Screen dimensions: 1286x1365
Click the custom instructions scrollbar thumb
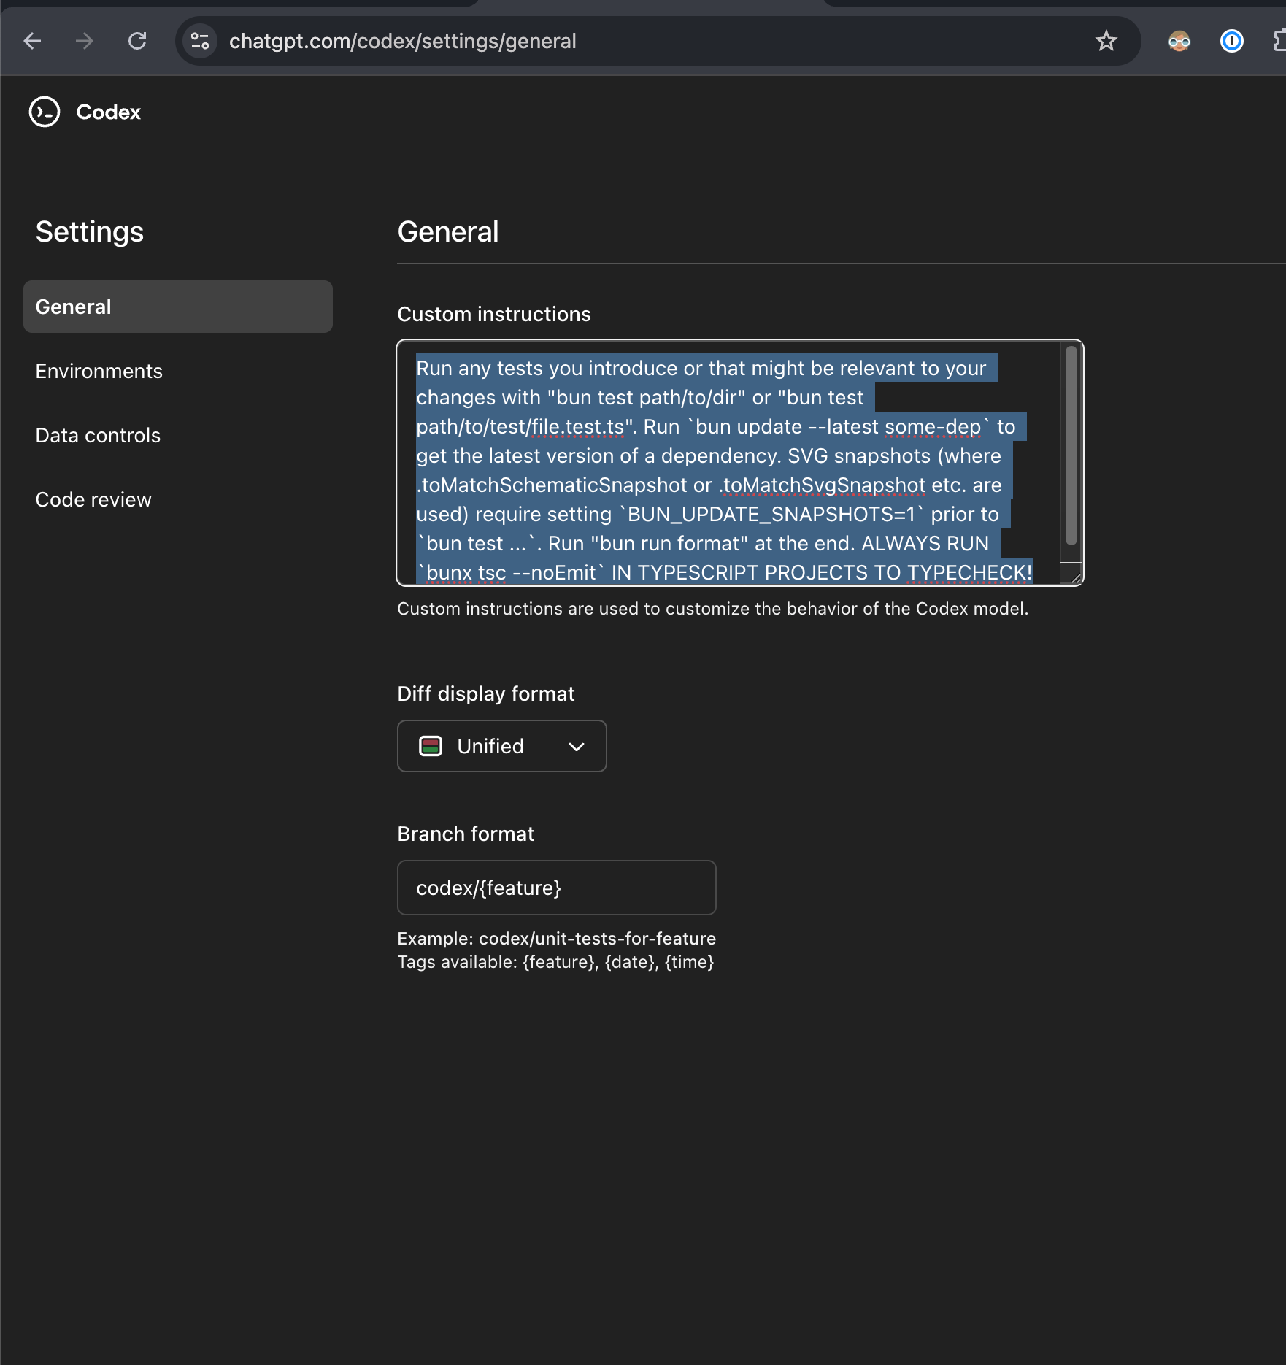(x=1071, y=445)
